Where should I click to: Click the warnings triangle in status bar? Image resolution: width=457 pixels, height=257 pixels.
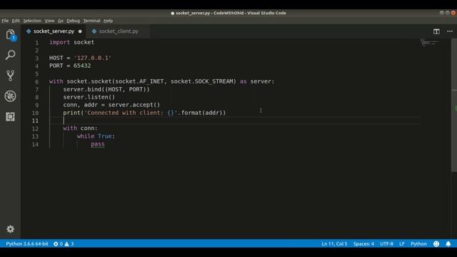click(x=66, y=244)
